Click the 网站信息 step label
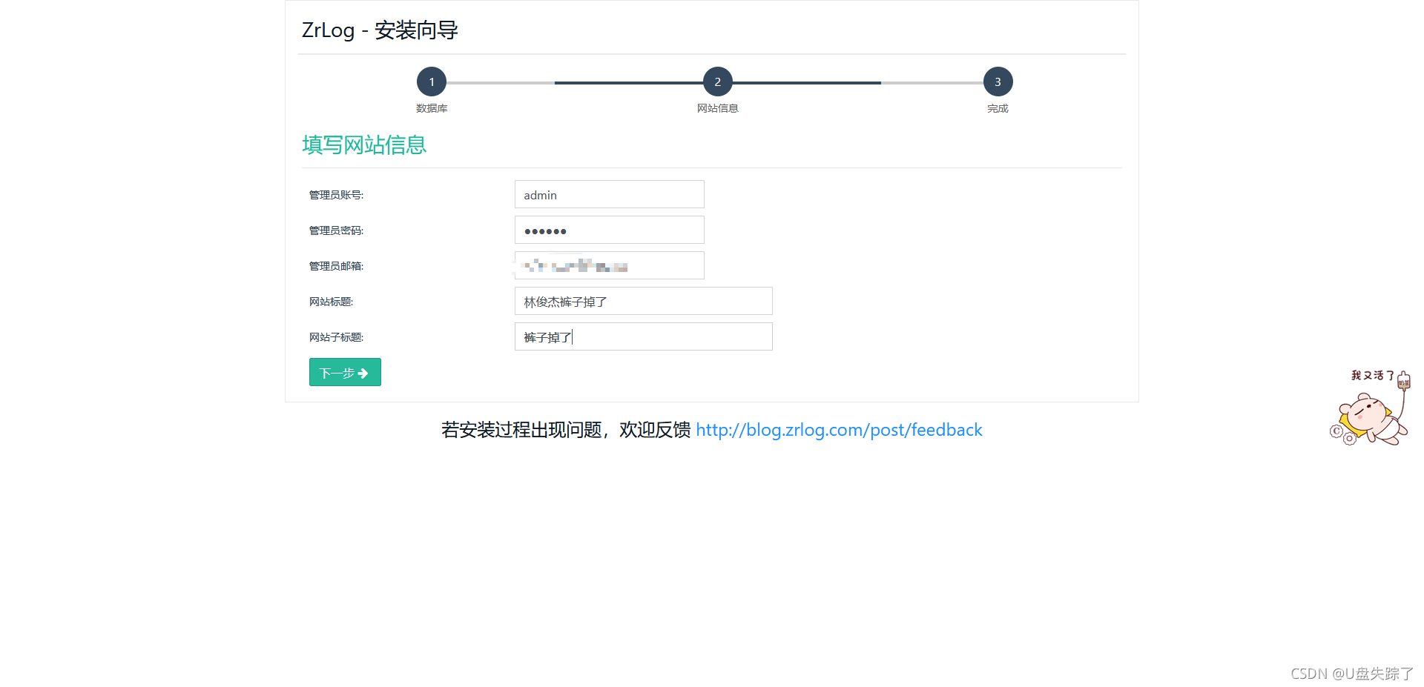The image size is (1424, 687). 717,108
